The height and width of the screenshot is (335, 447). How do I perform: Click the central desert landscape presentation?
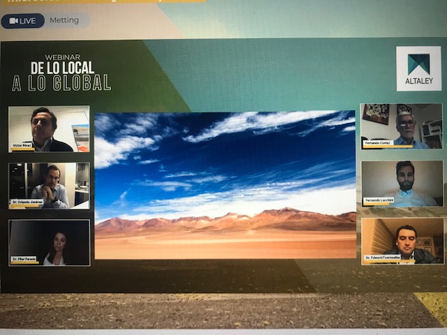point(225,185)
